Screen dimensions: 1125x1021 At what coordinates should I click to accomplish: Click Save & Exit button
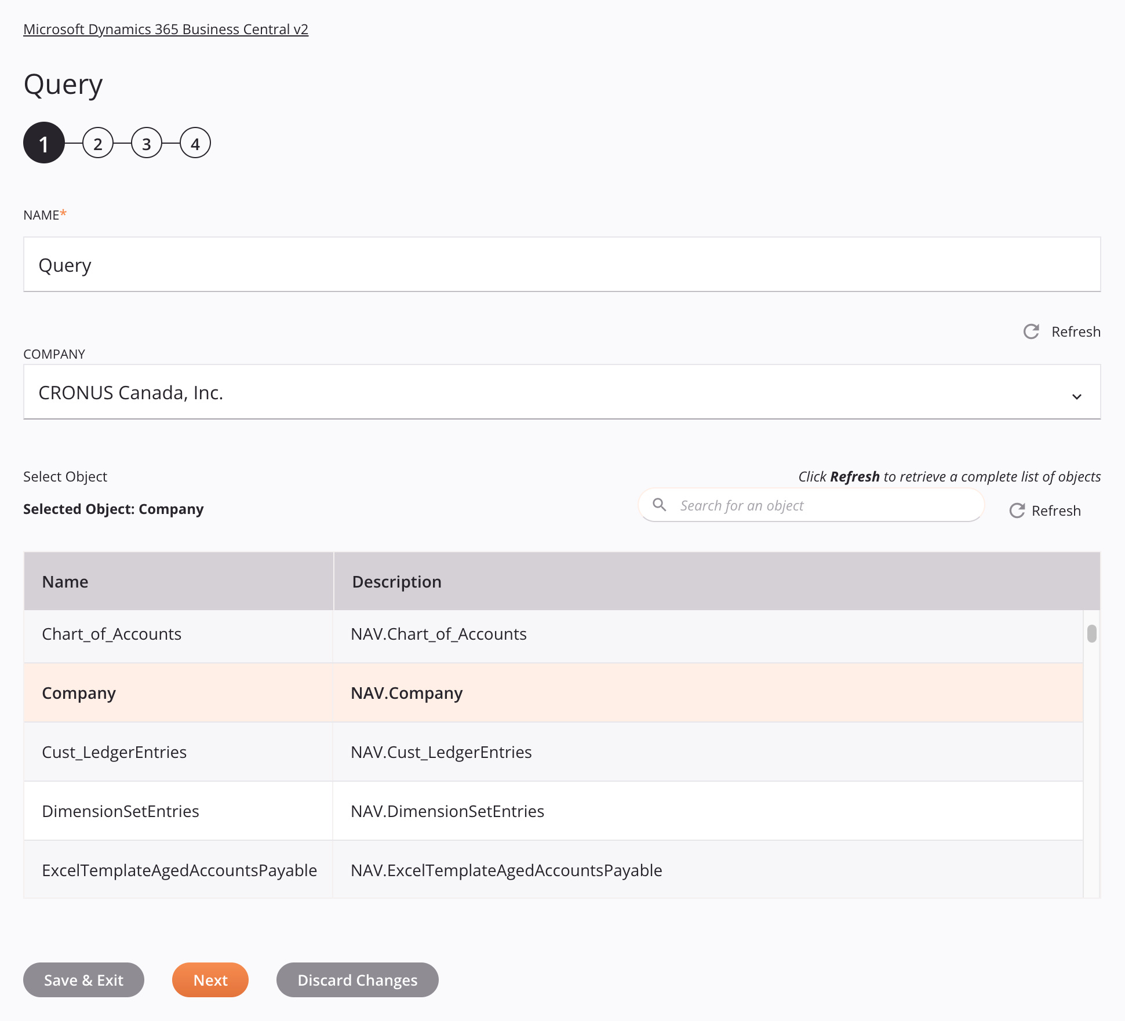click(83, 980)
